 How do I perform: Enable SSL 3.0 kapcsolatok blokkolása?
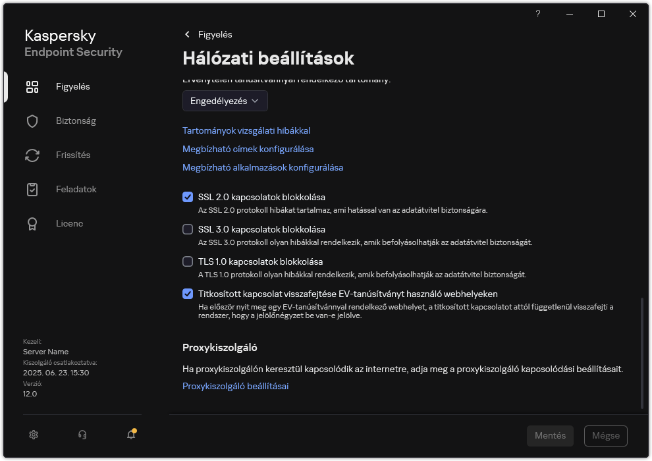click(x=188, y=229)
